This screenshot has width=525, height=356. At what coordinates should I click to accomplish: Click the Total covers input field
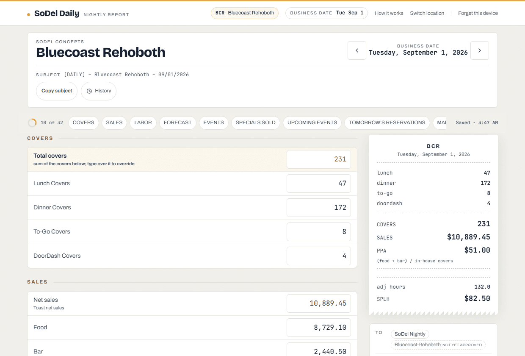[x=319, y=159]
